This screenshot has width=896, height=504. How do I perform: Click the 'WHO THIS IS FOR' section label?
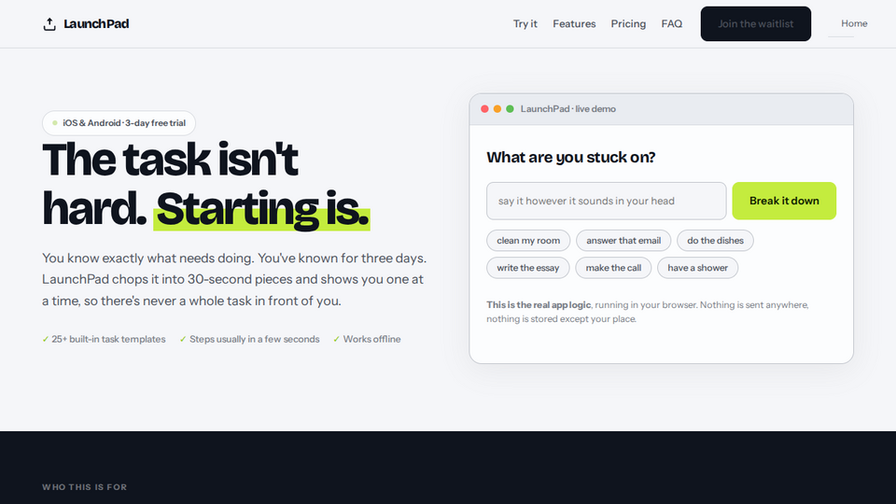pos(85,487)
